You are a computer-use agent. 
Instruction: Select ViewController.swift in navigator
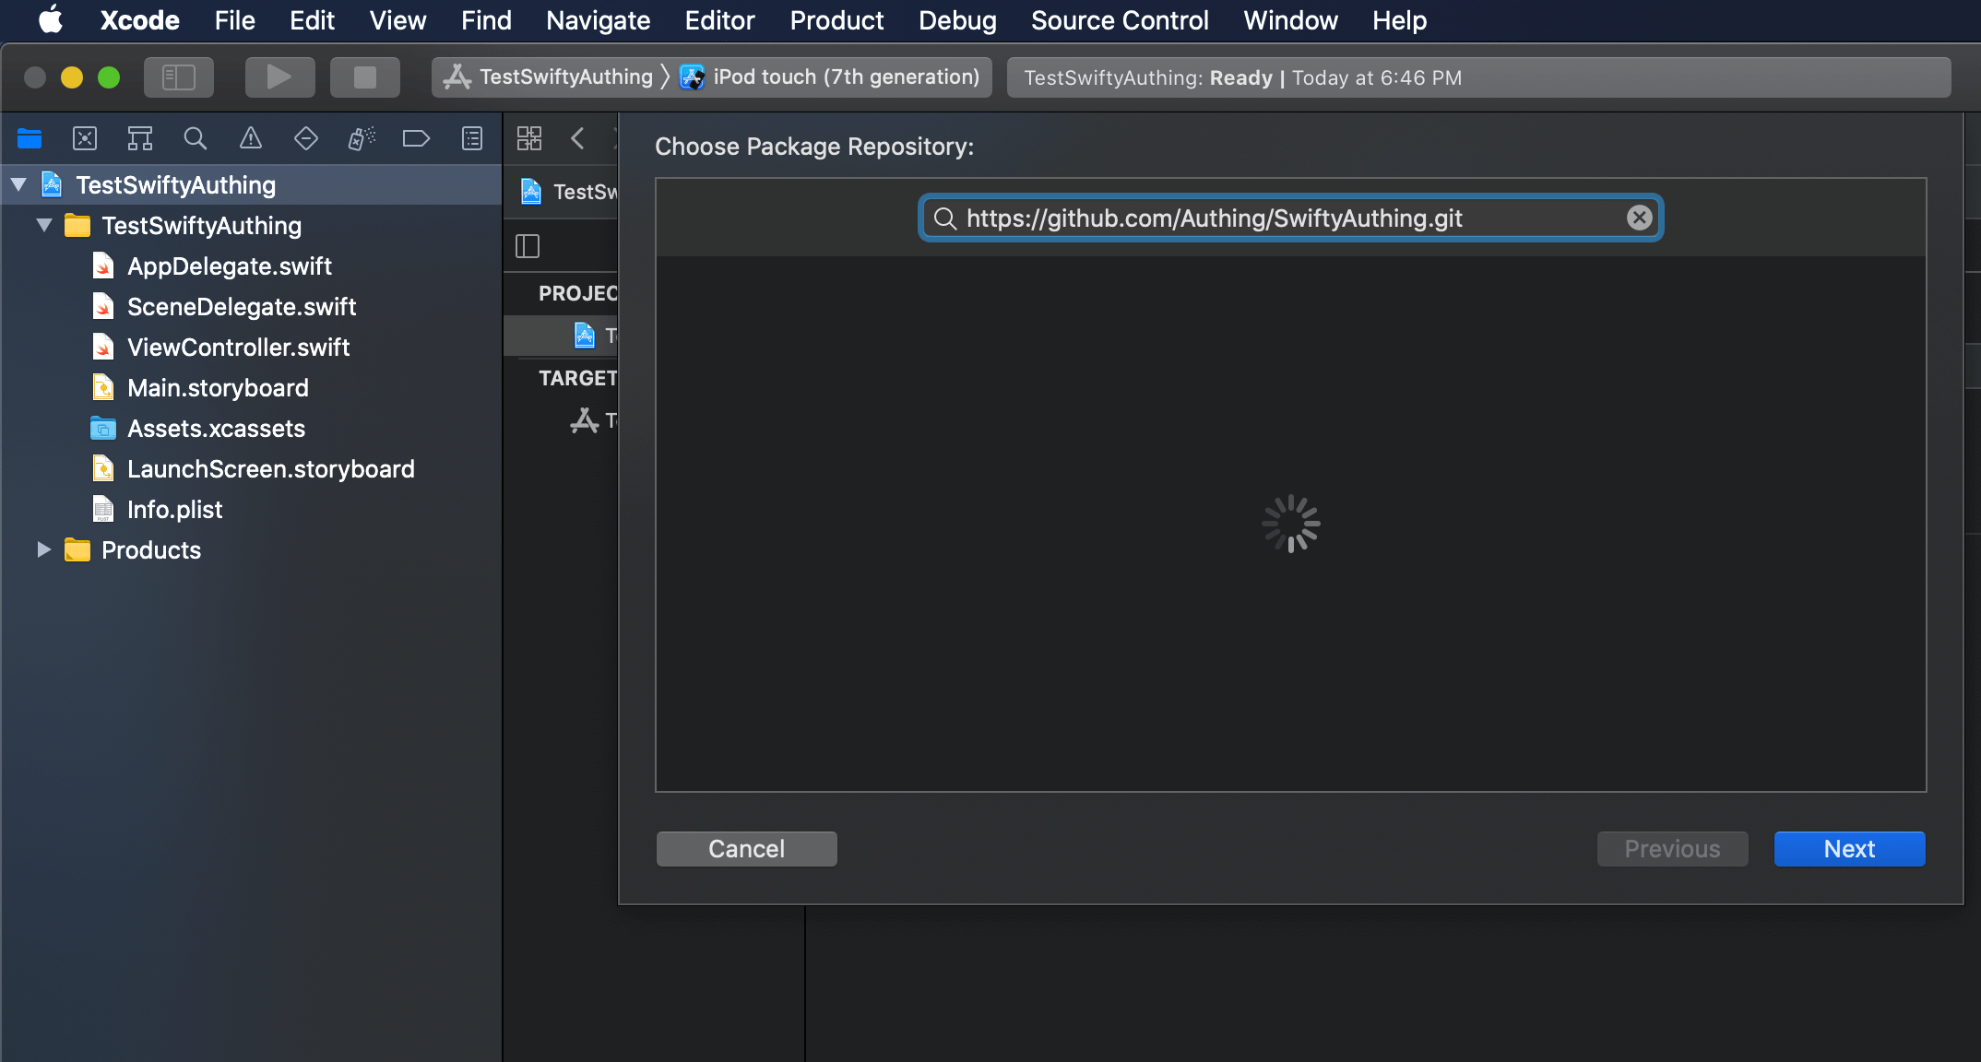point(238,348)
